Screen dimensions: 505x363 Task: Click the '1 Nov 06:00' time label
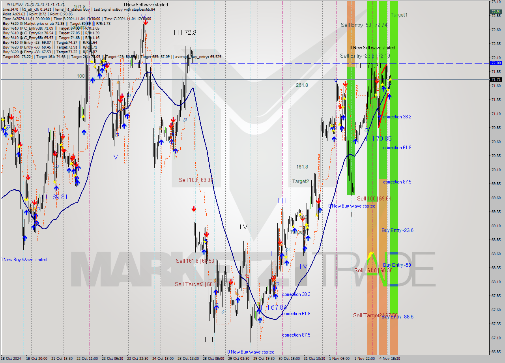339,359
